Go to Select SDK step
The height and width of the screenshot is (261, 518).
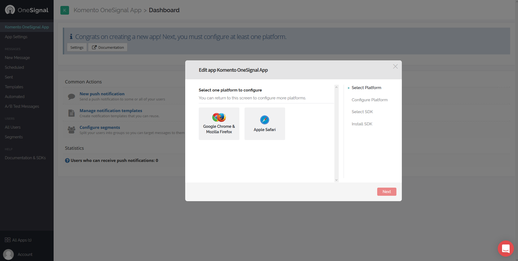tap(362, 112)
